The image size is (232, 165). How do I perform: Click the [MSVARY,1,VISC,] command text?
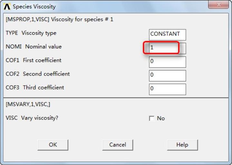coord(28,104)
